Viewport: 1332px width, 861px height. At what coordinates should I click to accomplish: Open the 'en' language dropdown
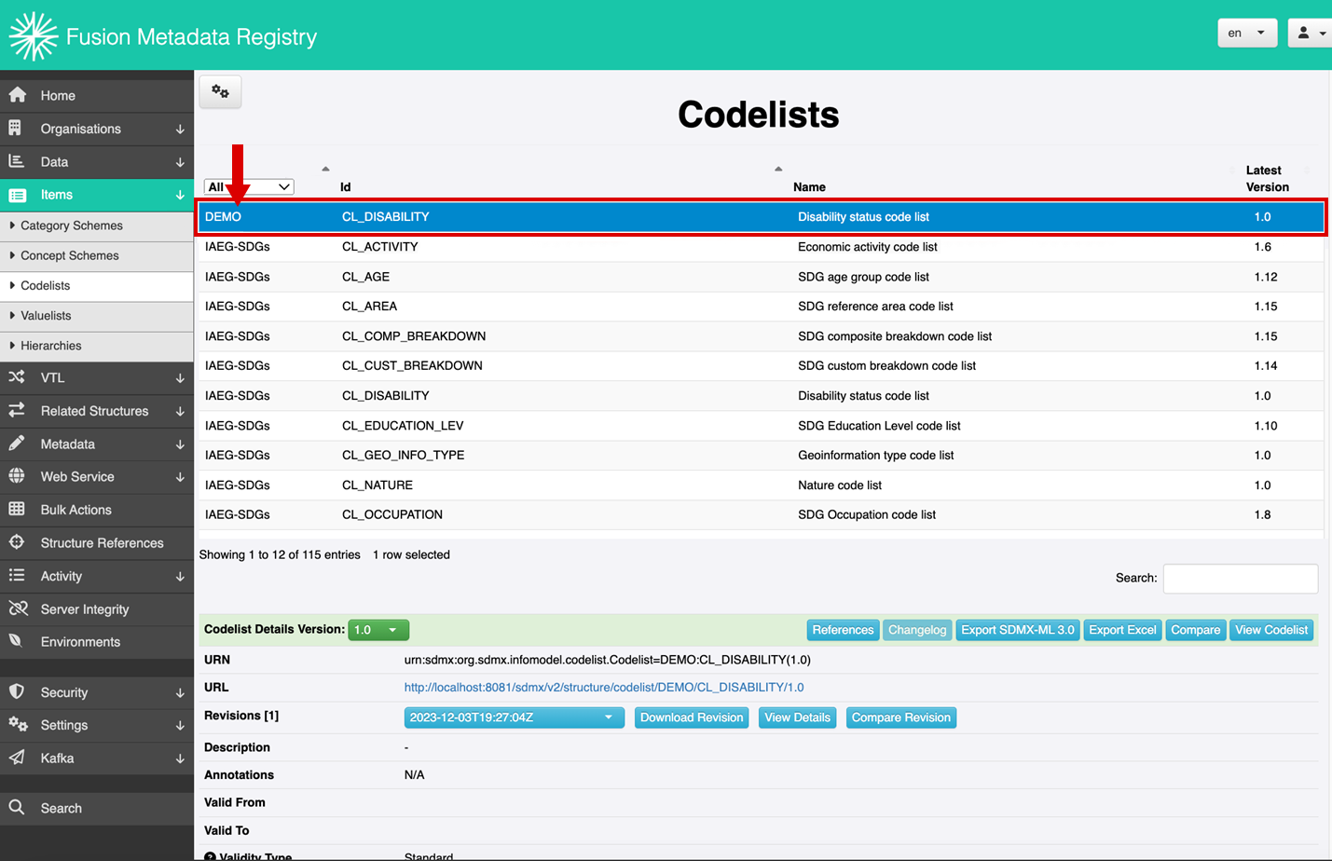[x=1246, y=33]
